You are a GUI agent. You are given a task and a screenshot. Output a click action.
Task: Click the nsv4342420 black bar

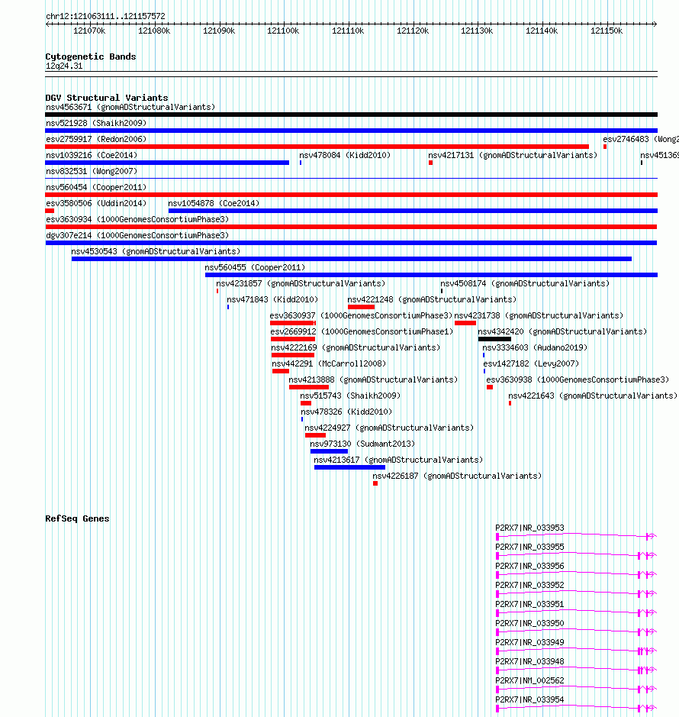pos(494,339)
